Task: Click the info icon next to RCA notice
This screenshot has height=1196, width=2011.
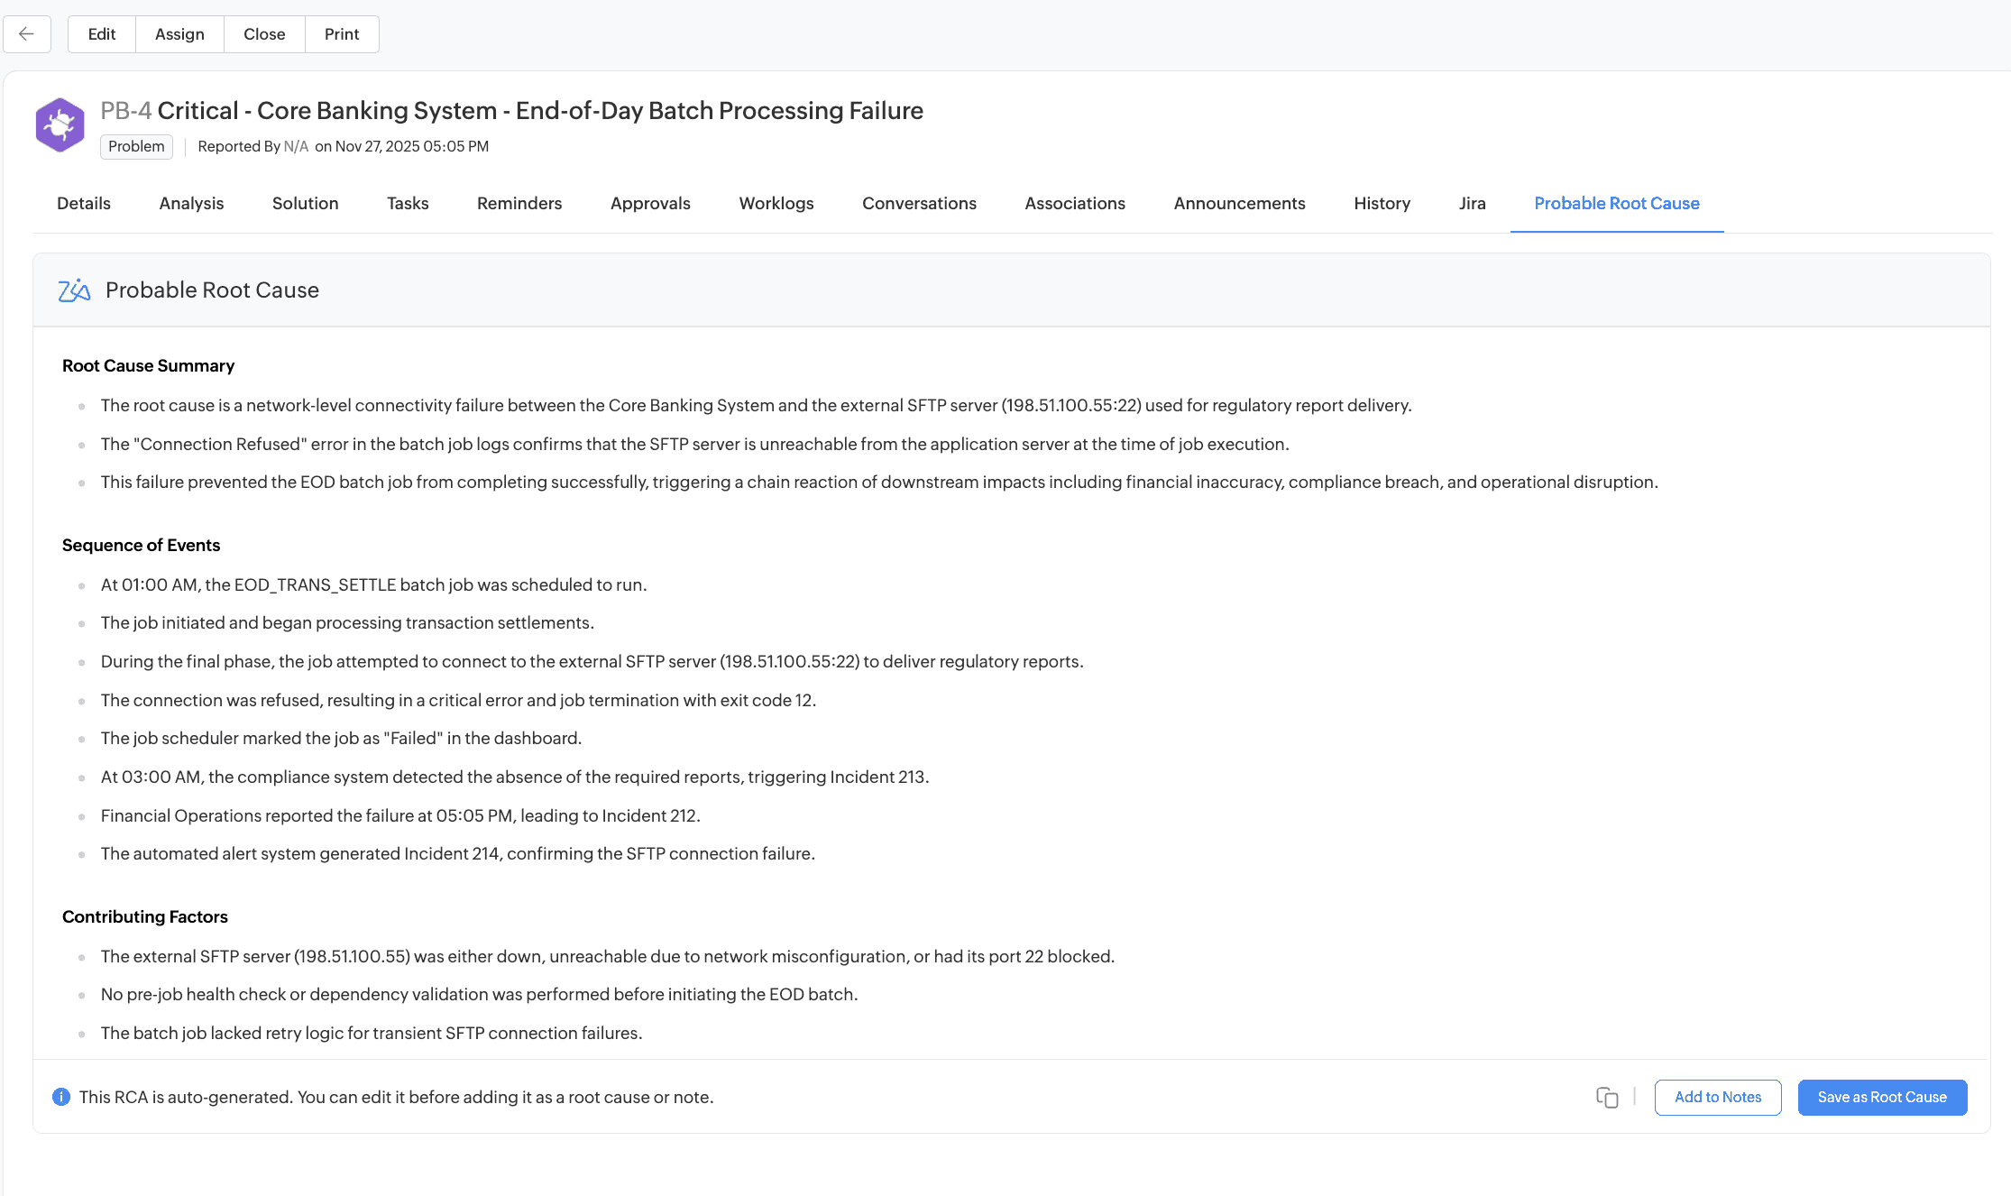Action: [60, 1097]
